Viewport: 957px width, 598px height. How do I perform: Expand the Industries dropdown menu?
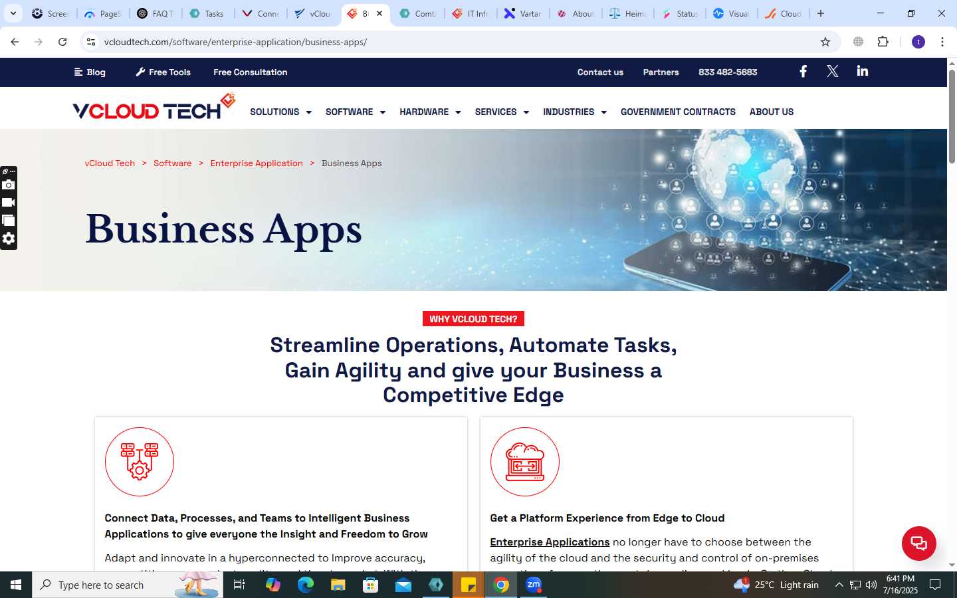[x=574, y=112]
